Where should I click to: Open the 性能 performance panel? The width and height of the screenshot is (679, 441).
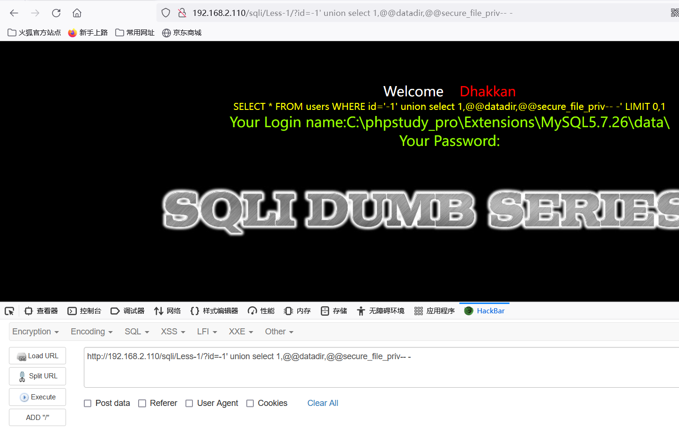tap(261, 311)
